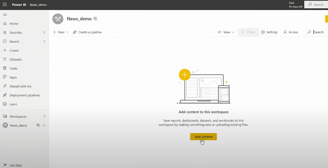The width and height of the screenshot is (328, 168).
Task: Open Deployment pipelines page
Action: (x=24, y=95)
